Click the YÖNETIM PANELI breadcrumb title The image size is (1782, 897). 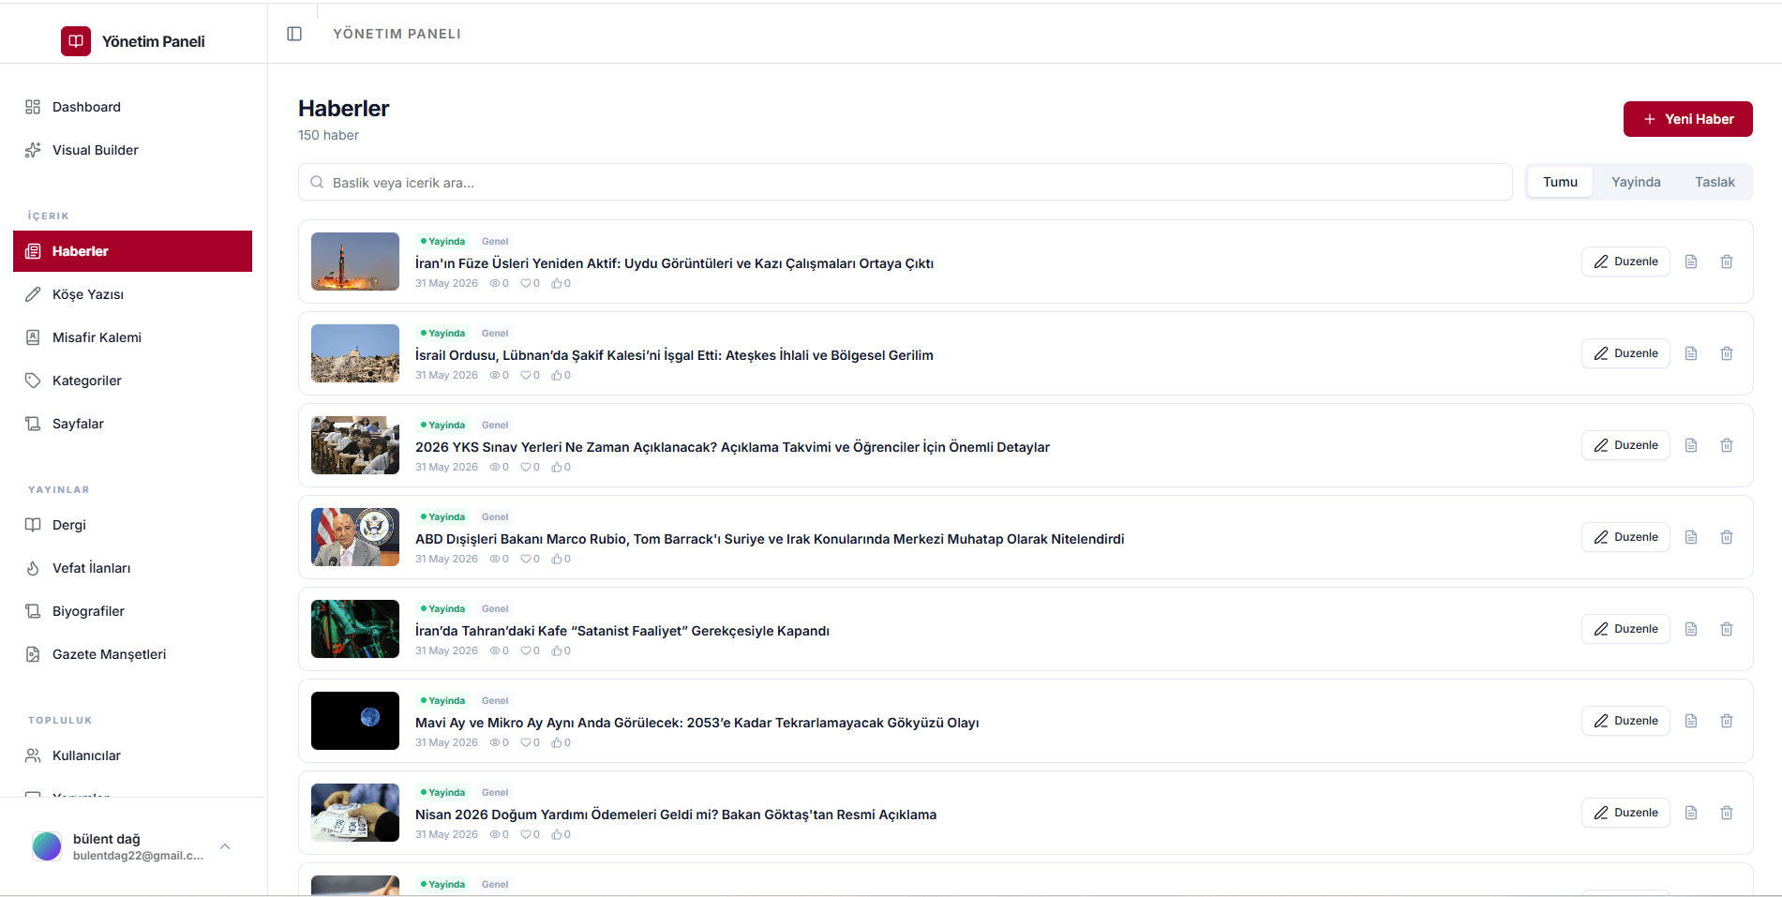tap(397, 34)
